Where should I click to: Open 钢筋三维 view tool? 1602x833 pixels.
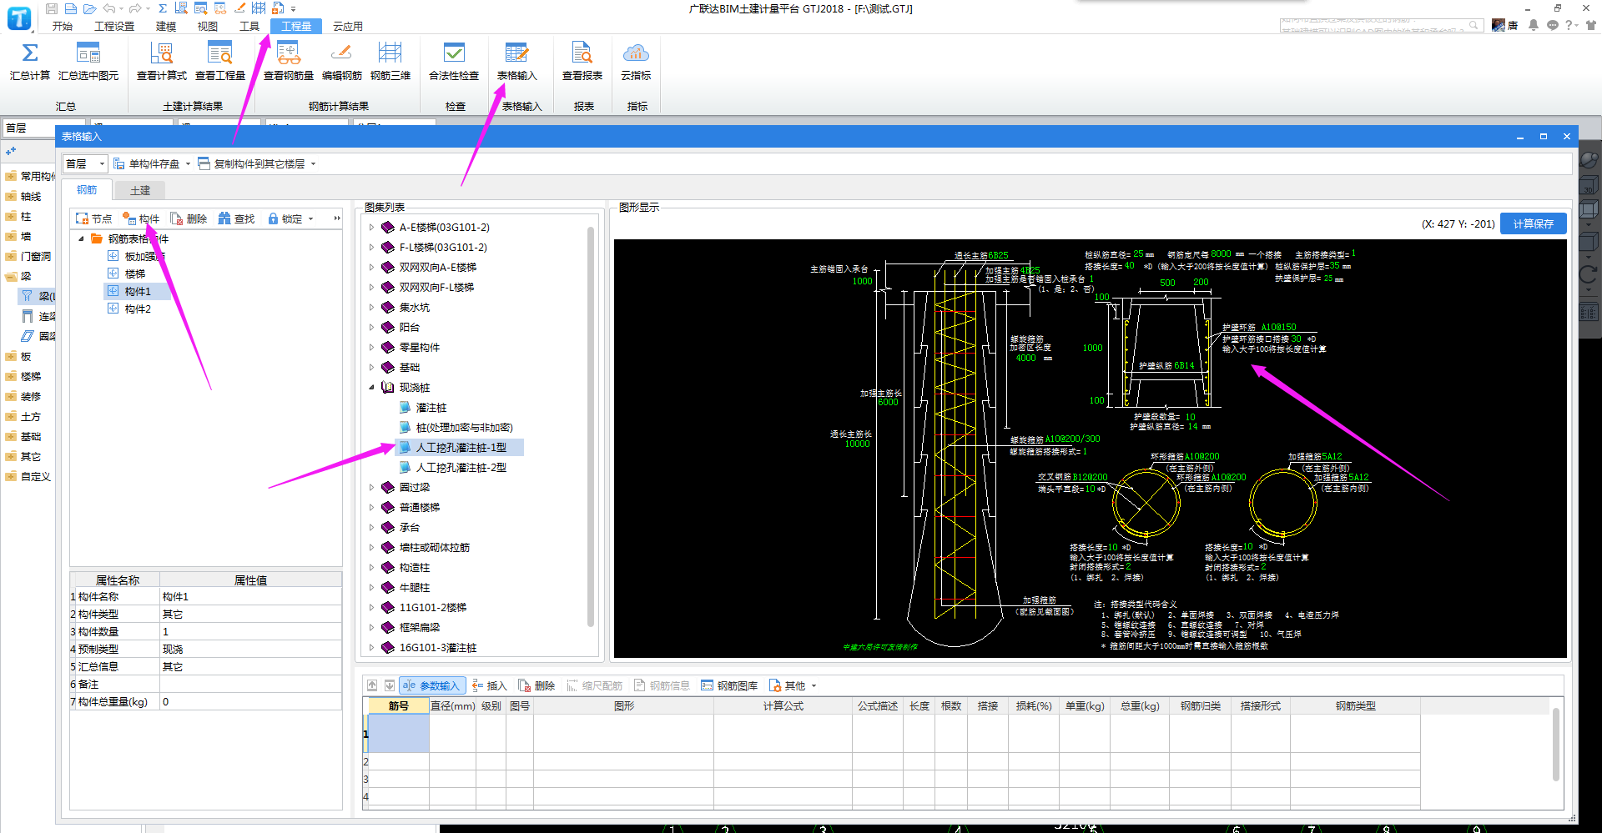[390, 62]
